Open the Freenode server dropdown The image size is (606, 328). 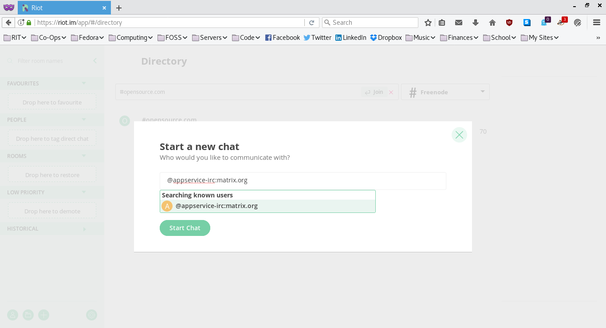[x=482, y=92]
